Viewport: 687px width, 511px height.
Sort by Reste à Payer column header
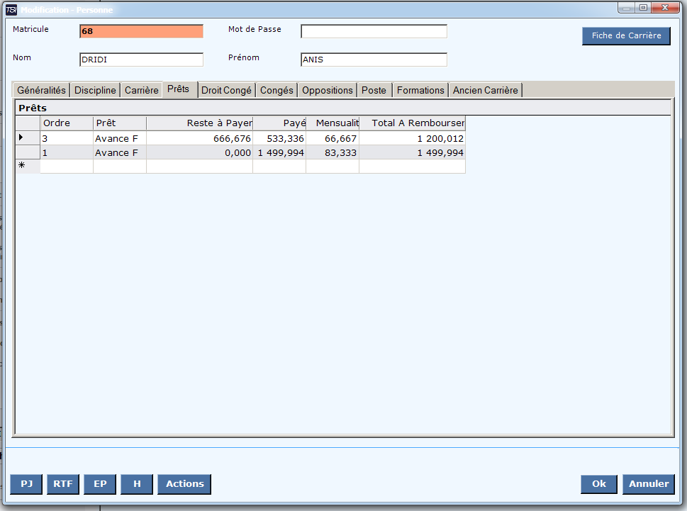click(x=199, y=123)
